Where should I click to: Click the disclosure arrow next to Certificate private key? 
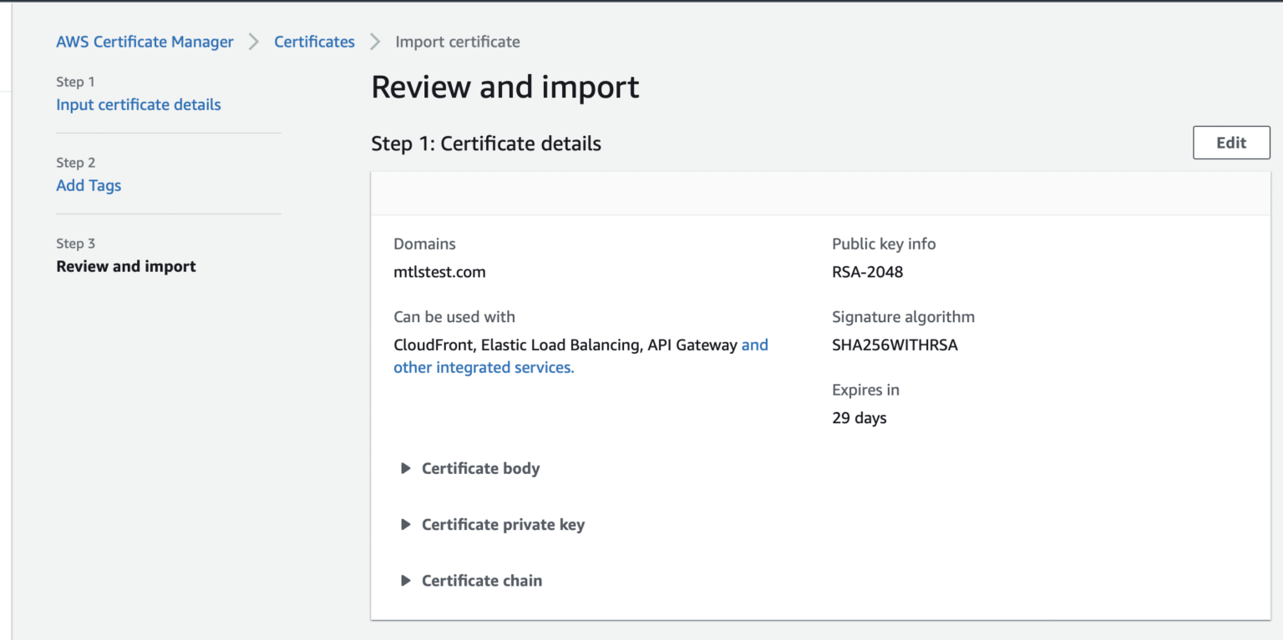click(x=405, y=524)
